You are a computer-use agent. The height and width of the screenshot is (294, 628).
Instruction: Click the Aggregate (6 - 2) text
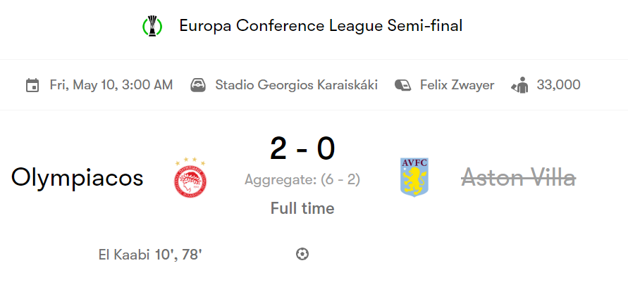coord(302,179)
